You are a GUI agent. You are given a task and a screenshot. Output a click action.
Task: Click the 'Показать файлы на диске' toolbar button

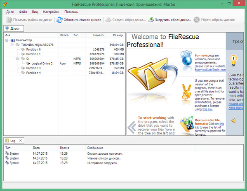(29, 20)
